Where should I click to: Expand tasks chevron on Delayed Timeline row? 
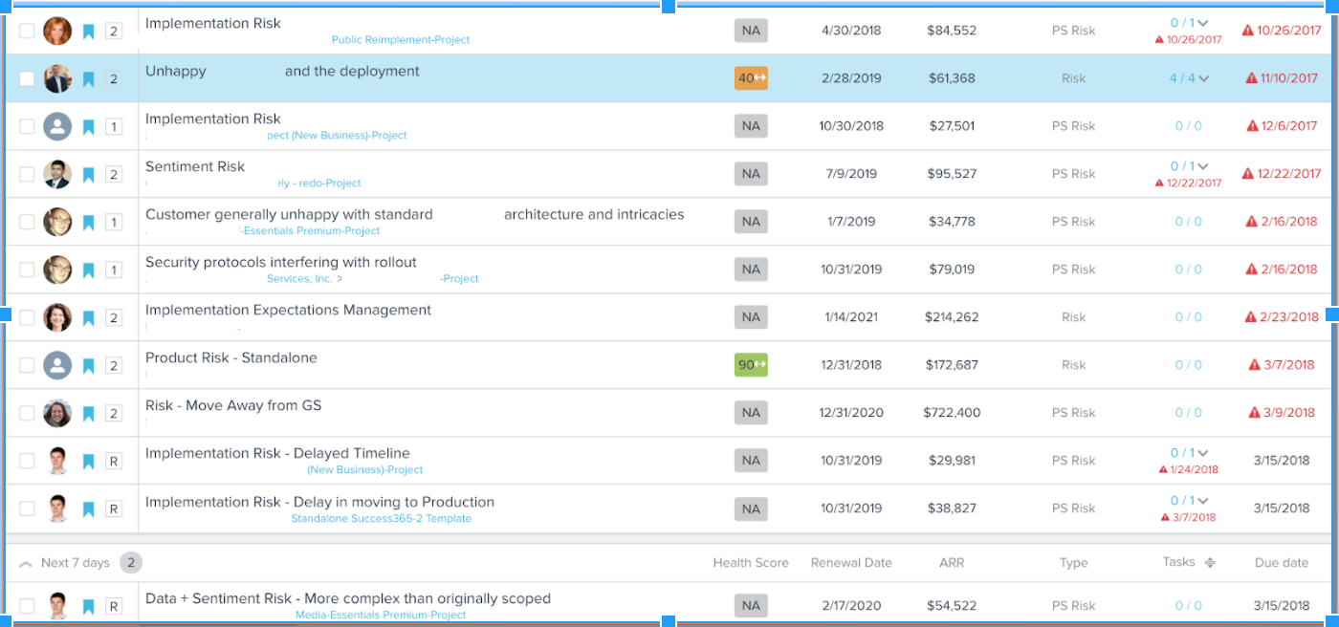click(1203, 453)
